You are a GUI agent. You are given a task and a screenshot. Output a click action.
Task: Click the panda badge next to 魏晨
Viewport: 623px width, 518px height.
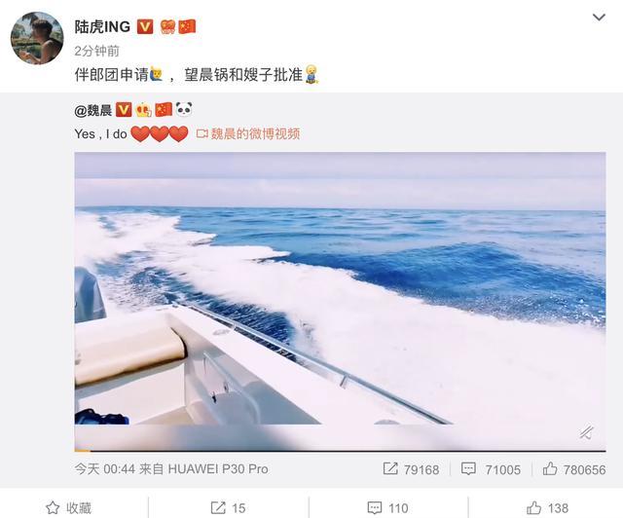coord(184,110)
